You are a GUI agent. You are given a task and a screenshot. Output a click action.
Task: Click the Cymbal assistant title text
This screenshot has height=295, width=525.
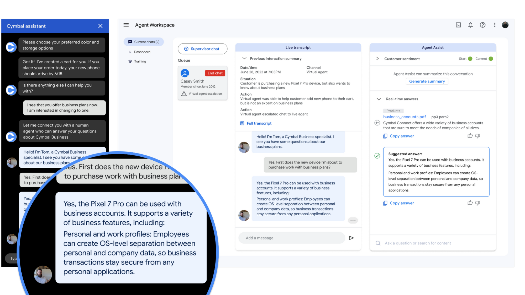[26, 26]
